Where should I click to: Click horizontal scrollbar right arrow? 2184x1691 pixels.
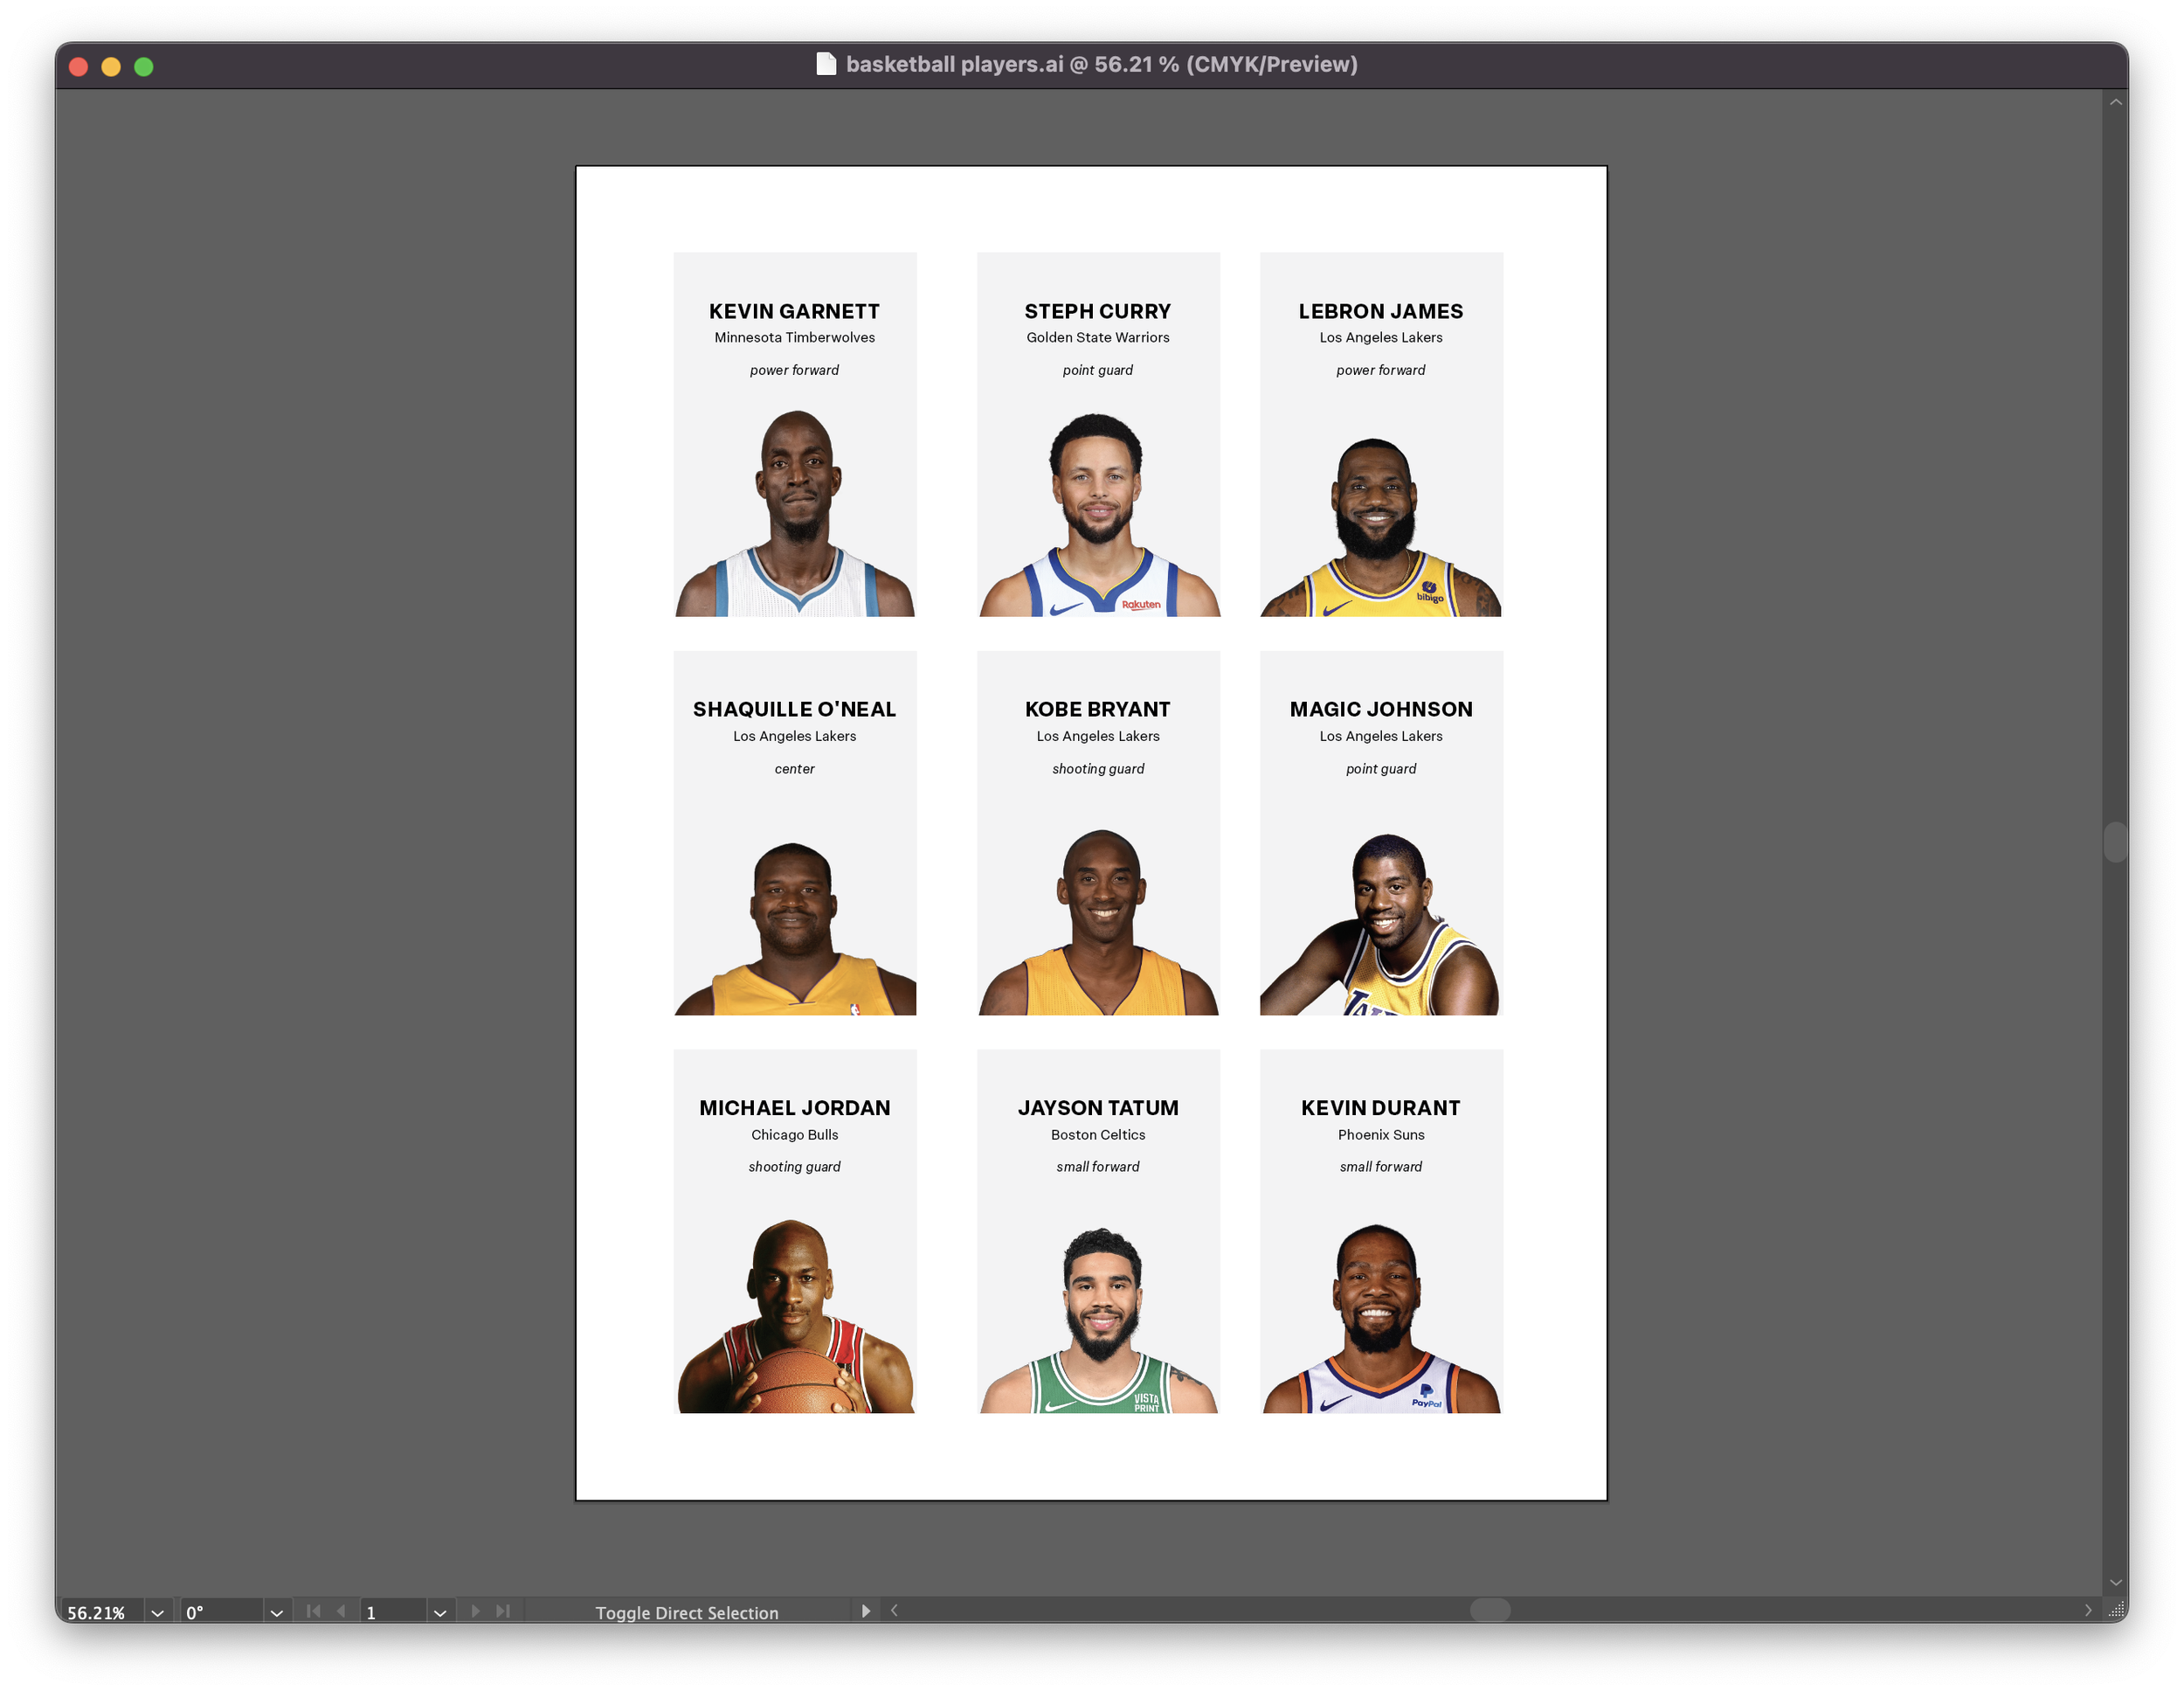(2088, 1611)
